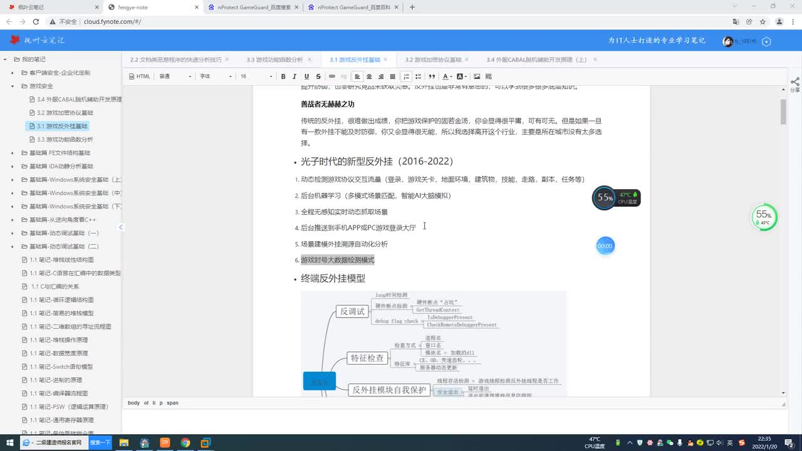Bookmark this page with star icon
The height and width of the screenshot is (451, 802).
click(x=763, y=21)
